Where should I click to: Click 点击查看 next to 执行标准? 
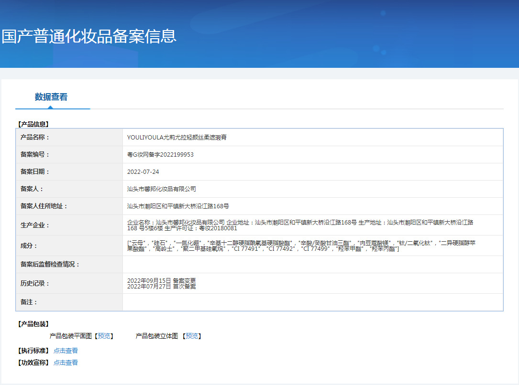coord(66,351)
